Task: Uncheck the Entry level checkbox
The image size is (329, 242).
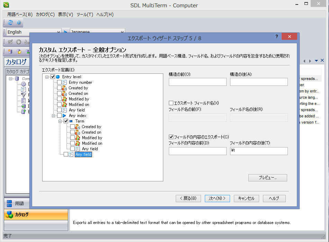Action: [53, 77]
